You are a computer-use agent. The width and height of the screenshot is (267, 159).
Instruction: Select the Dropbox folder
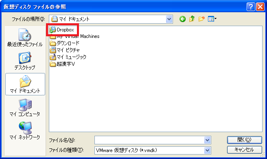(62, 30)
